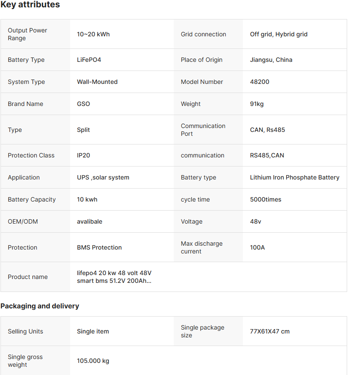Click the 5000times cycle time value
The width and height of the screenshot is (348, 375).
pyautogui.click(x=266, y=199)
